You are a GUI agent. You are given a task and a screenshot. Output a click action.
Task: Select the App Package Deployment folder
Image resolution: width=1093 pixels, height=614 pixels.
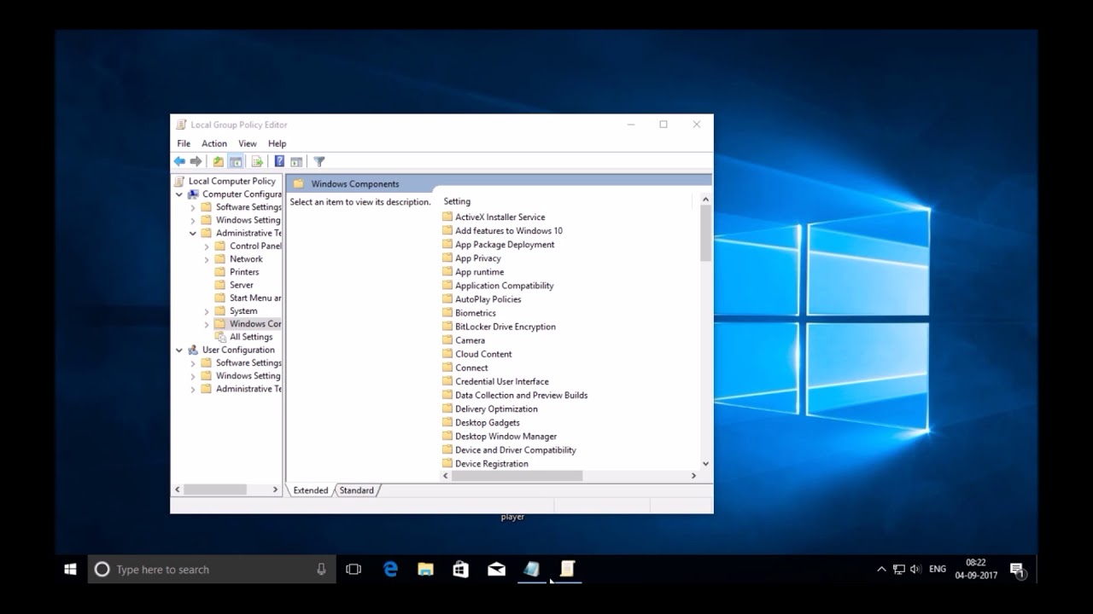coord(505,244)
